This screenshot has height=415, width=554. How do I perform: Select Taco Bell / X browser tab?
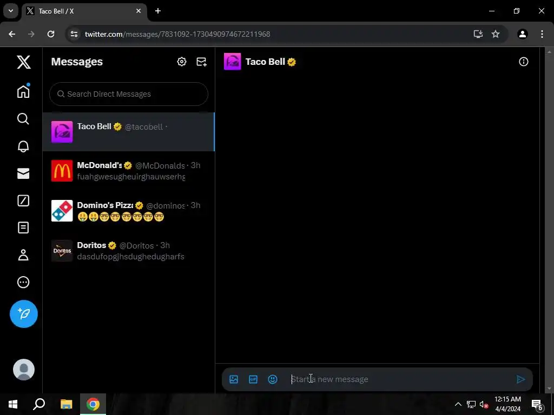84,11
